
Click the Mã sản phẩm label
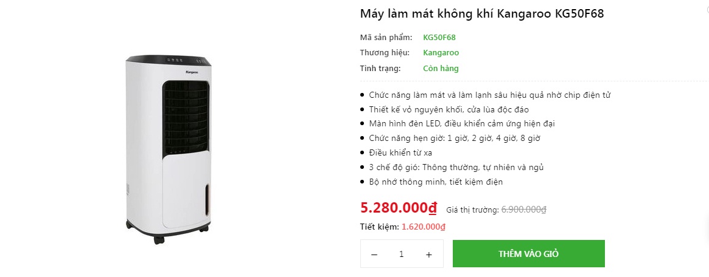click(386, 38)
